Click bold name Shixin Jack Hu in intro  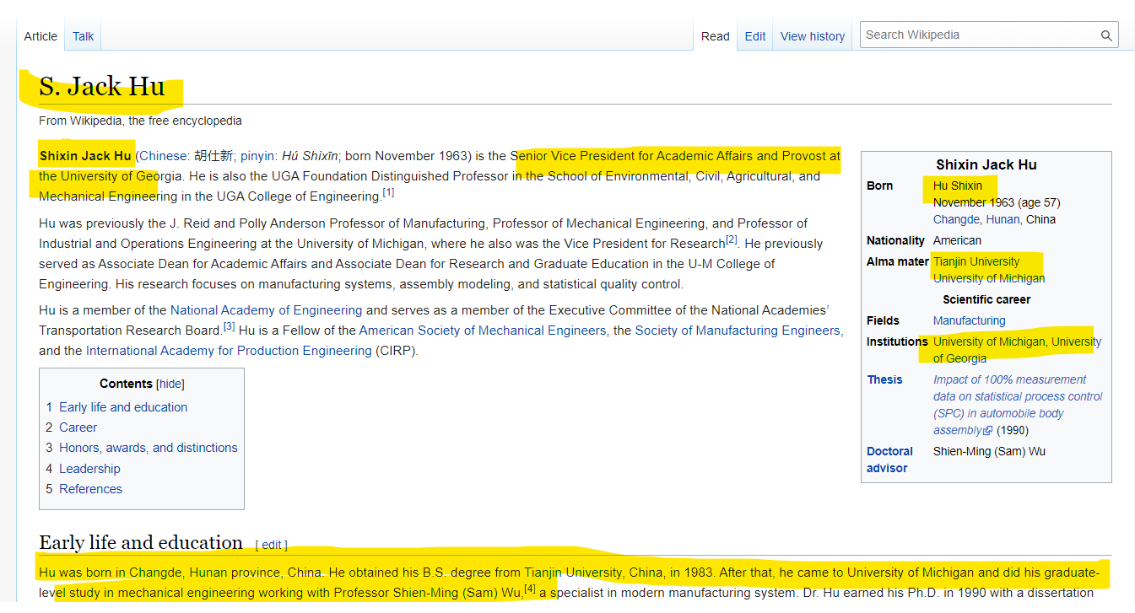pyautogui.click(x=85, y=156)
